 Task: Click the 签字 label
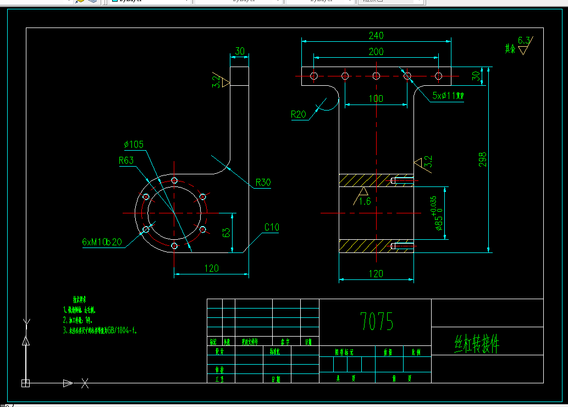click(x=285, y=342)
